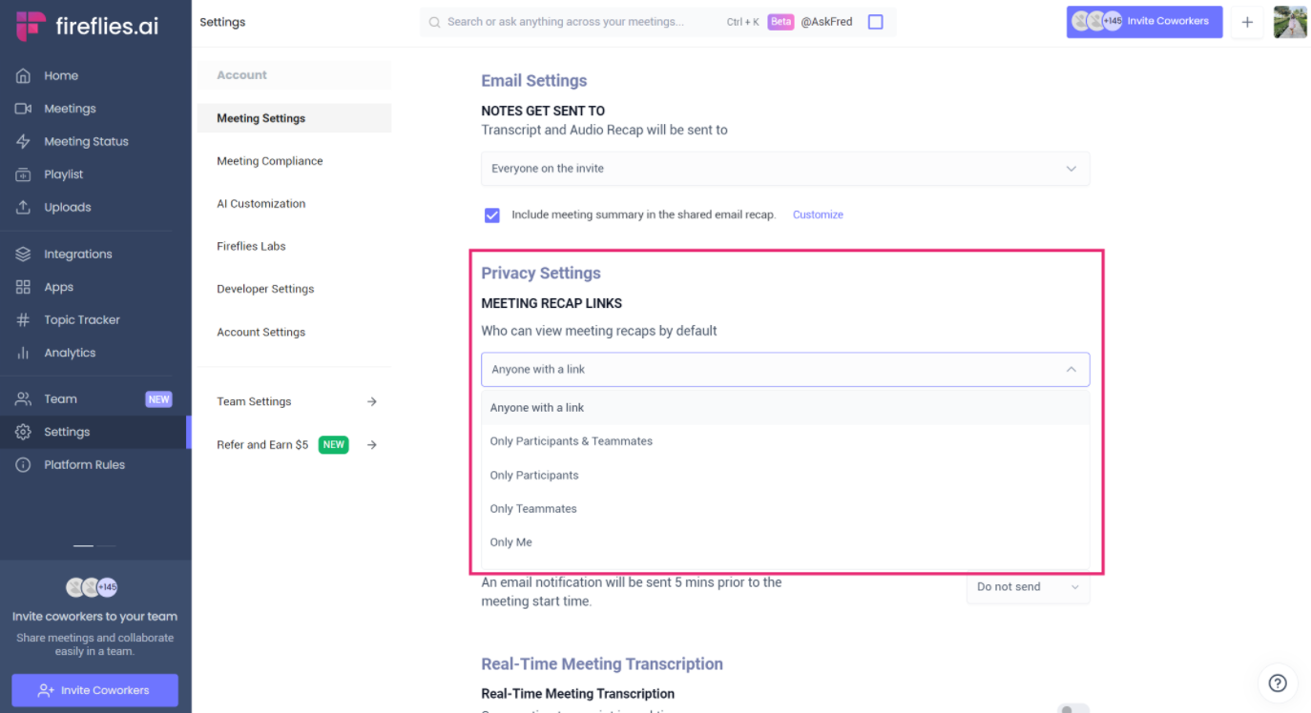Select the Meetings icon in sidebar
This screenshot has width=1311, height=713.
tap(72, 108)
